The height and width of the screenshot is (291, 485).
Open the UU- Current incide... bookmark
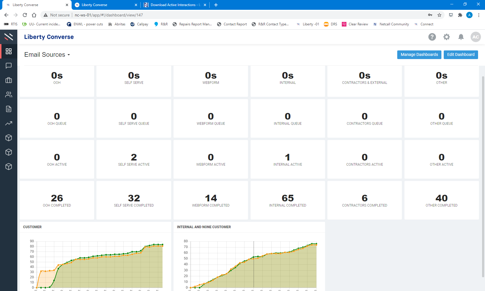(x=42, y=24)
